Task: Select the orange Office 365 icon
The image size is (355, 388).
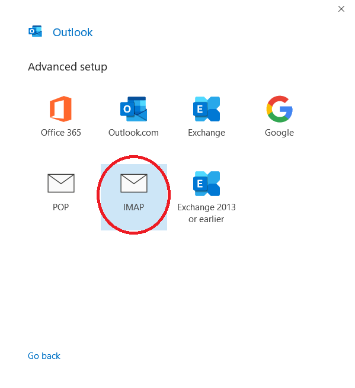Action: (60, 109)
